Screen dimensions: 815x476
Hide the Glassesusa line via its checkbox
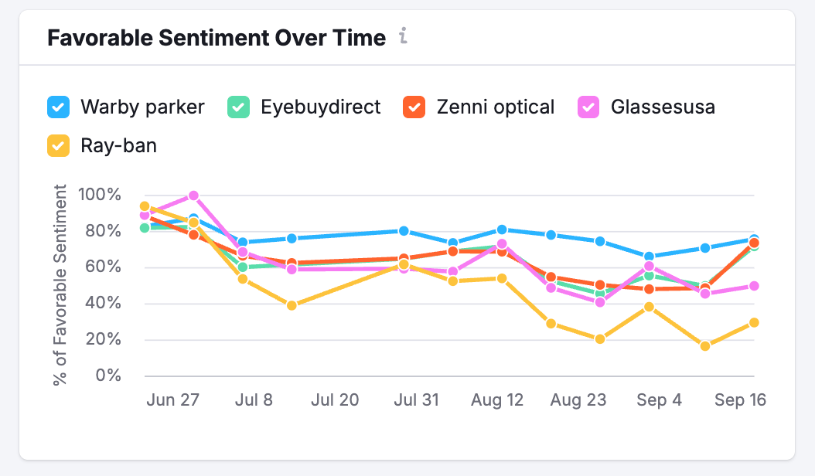(588, 107)
